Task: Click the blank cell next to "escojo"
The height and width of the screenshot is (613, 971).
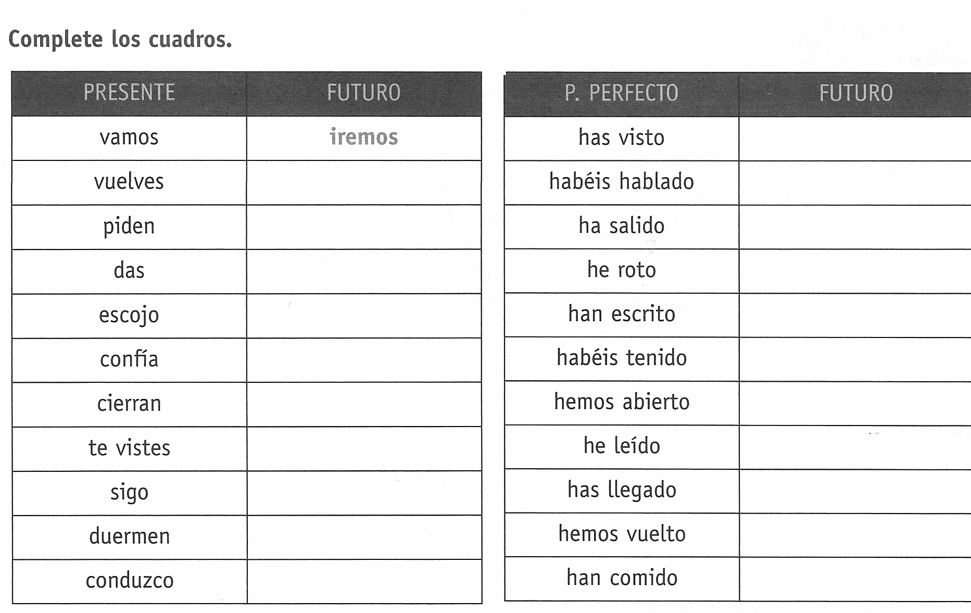Action: coord(364,316)
